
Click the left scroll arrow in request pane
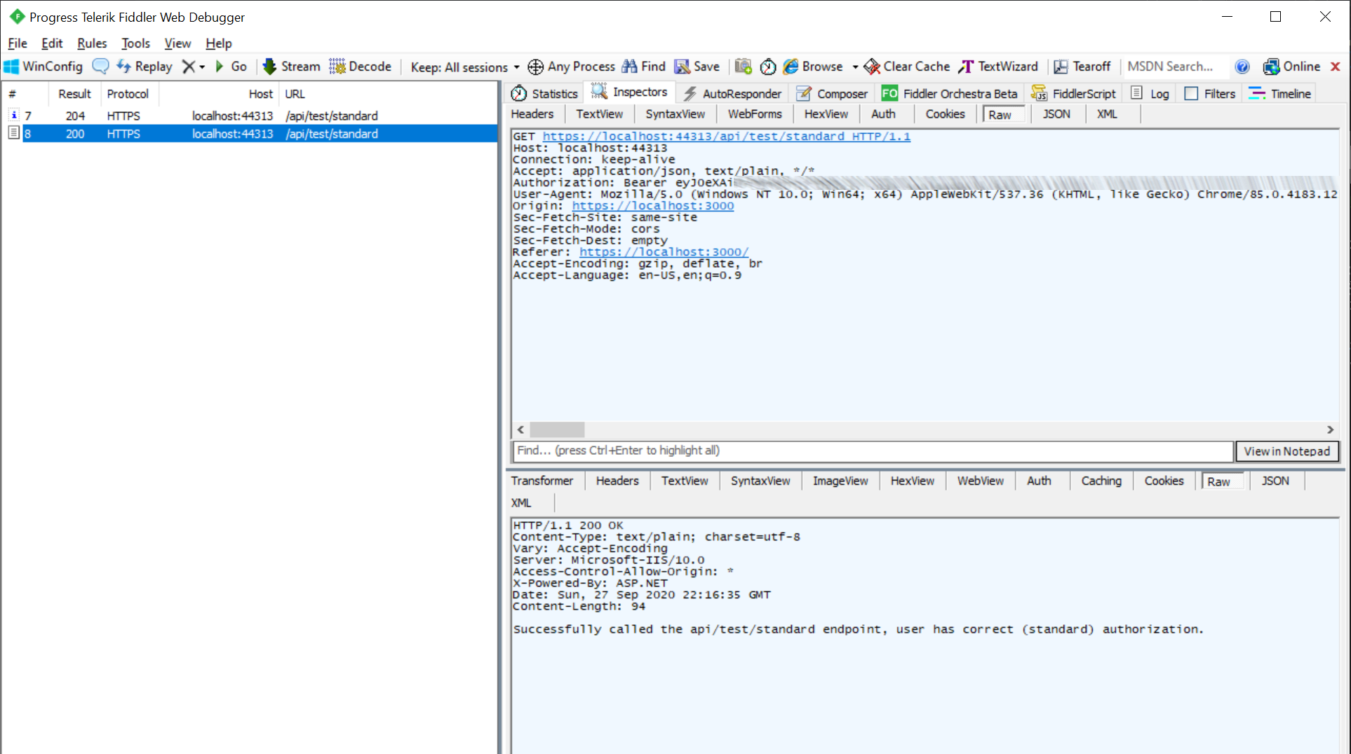tap(520, 430)
